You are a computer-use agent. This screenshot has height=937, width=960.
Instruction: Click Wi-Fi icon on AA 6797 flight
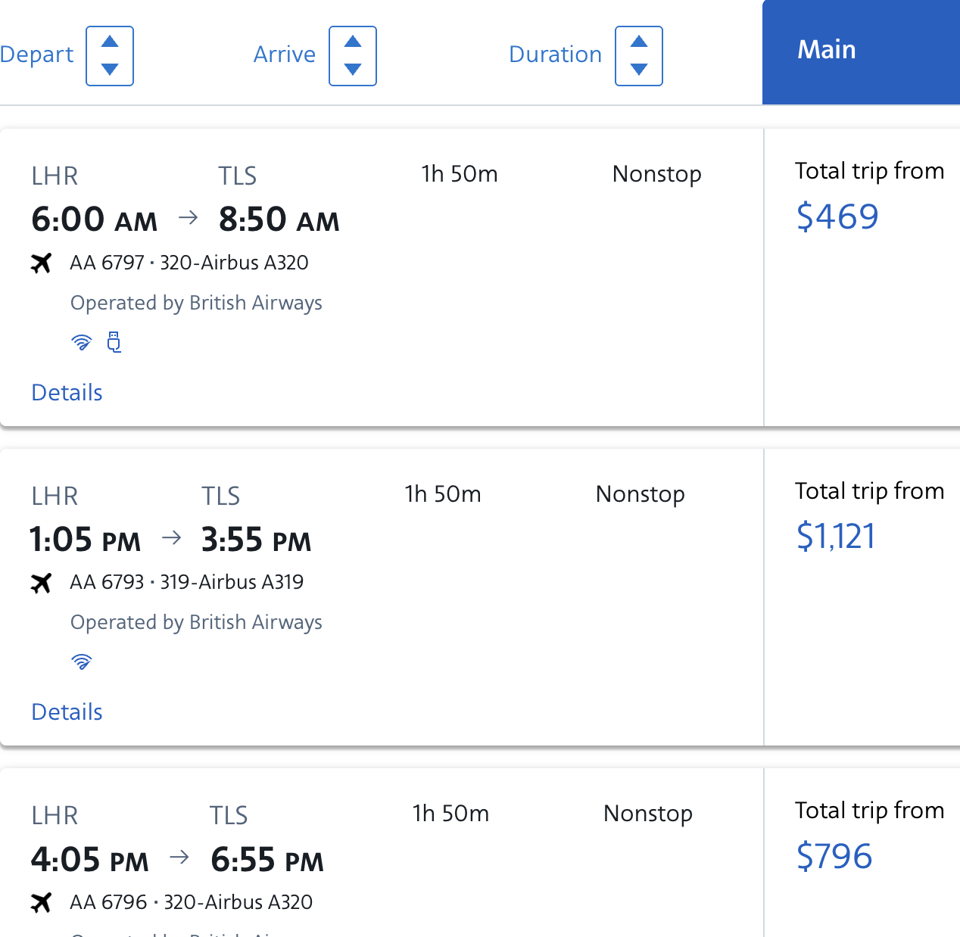pyautogui.click(x=81, y=343)
